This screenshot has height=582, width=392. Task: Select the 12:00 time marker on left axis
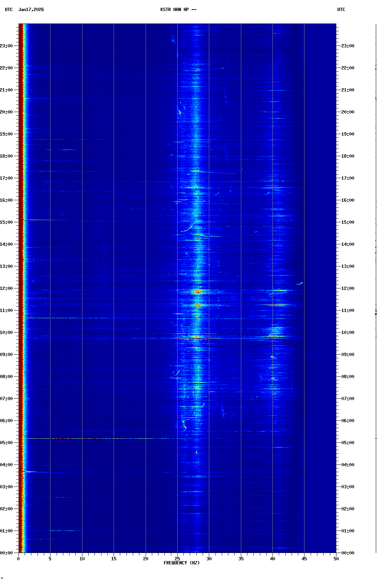(7, 288)
